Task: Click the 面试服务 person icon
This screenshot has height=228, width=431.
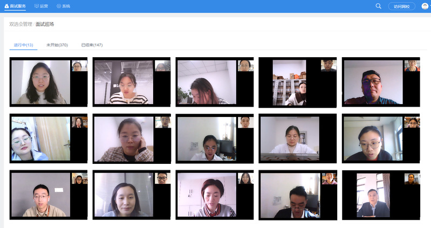Action: pos(6,6)
